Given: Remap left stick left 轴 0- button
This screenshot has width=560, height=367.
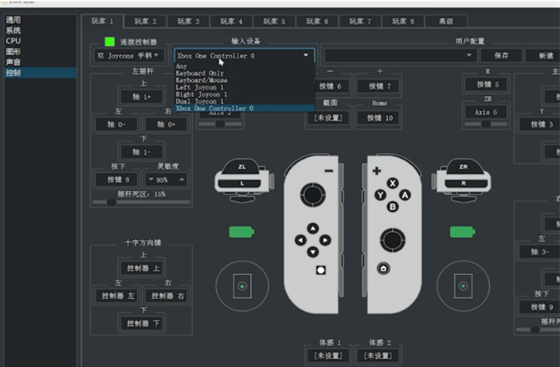Looking at the screenshot, I should [117, 125].
